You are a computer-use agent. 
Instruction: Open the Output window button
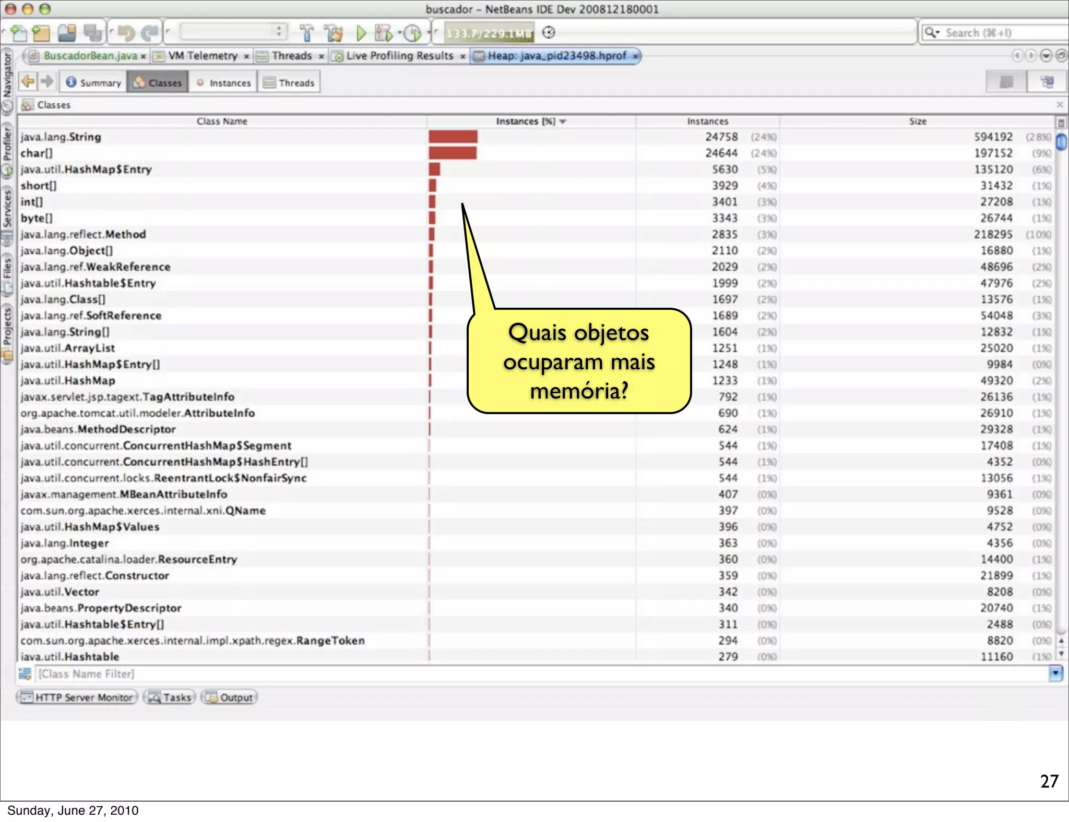[229, 697]
